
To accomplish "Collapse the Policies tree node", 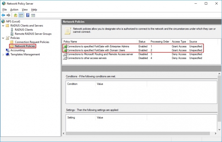I will [x=3, y=38].
